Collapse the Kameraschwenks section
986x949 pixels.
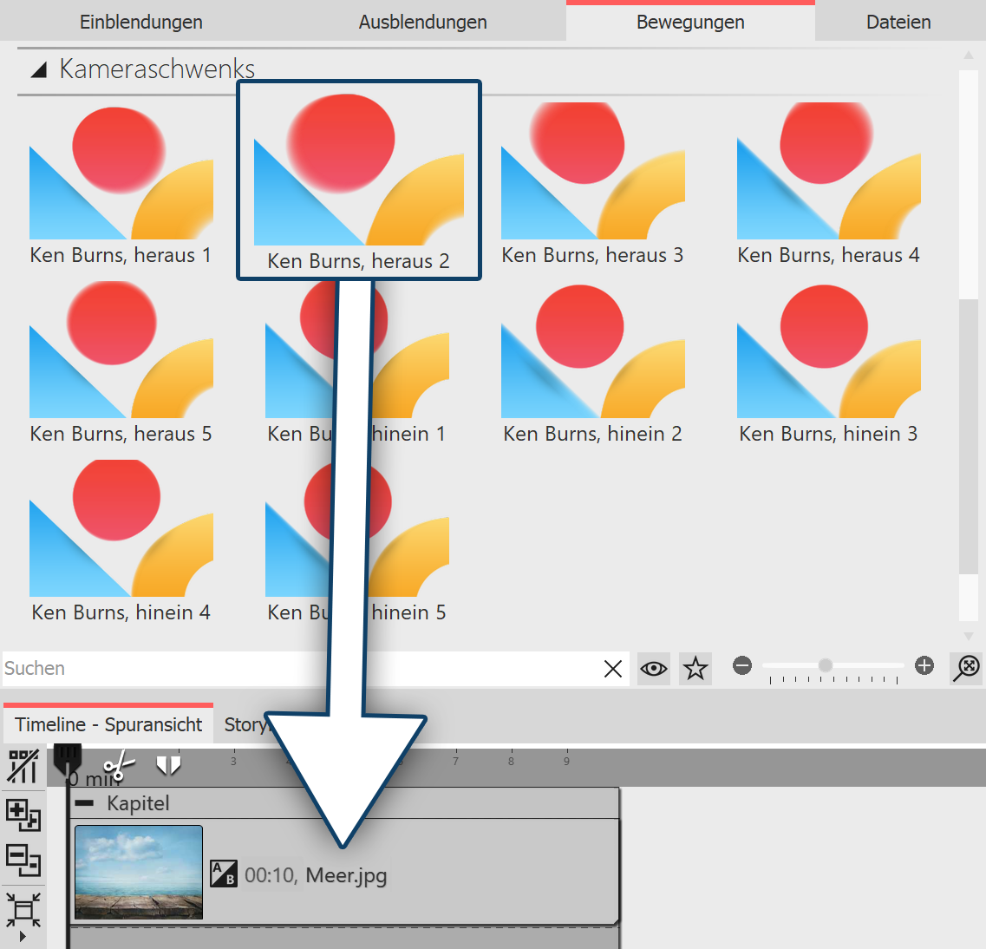(39, 69)
